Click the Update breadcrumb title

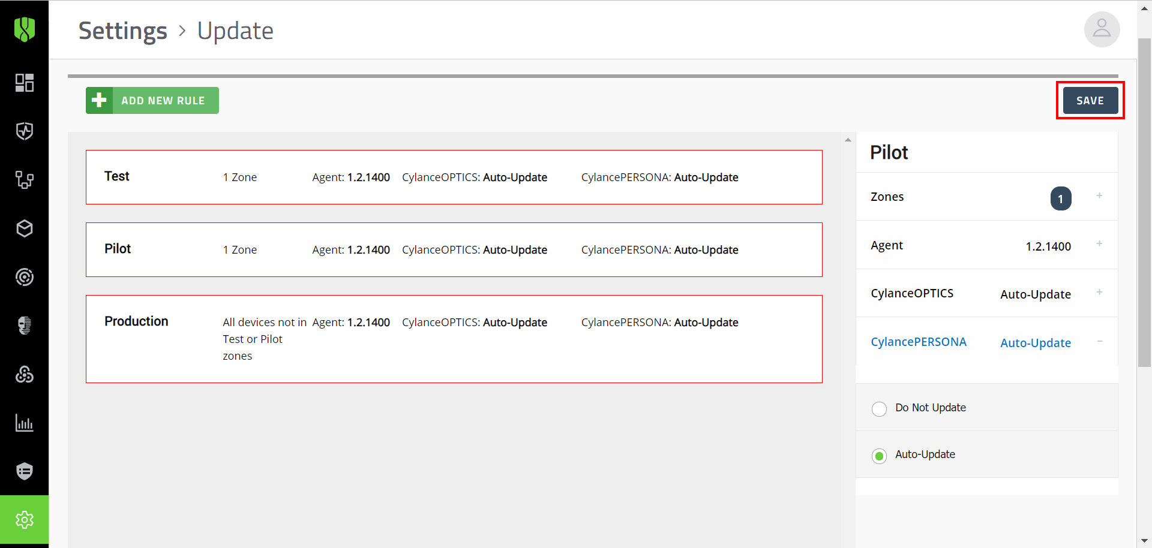click(235, 31)
